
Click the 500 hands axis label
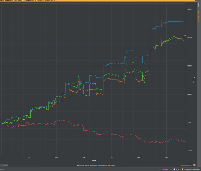29,157
